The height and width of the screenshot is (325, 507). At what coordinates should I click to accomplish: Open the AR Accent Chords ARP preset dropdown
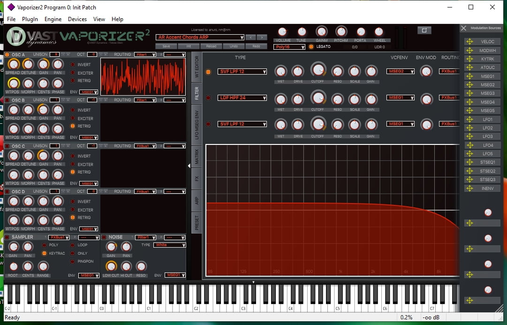tap(200, 37)
